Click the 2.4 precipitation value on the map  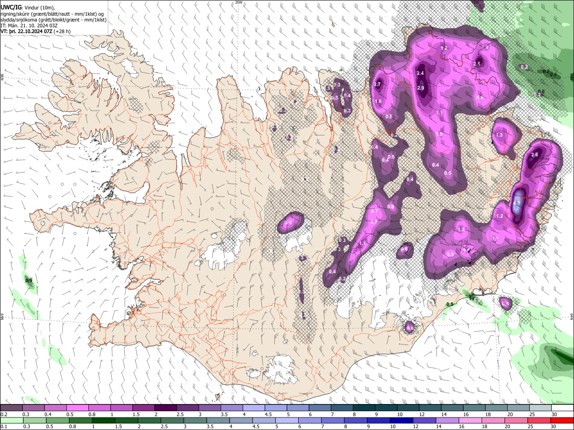pos(420,73)
